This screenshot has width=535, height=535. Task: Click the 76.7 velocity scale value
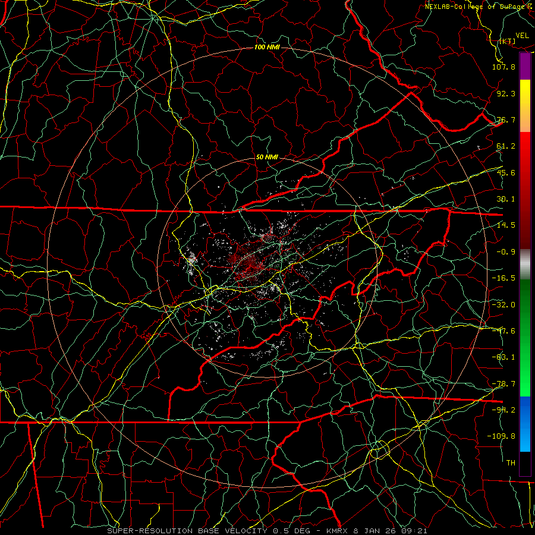coord(506,119)
